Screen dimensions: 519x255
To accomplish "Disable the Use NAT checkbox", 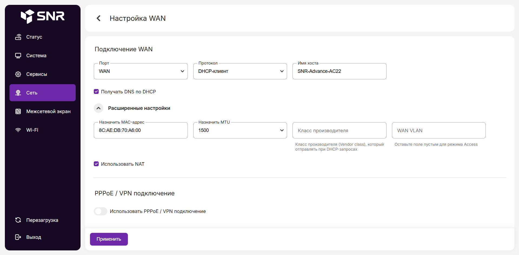I will [96, 164].
